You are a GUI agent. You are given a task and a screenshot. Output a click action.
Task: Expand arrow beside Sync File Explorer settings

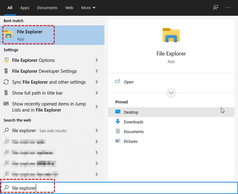(97, 82)
